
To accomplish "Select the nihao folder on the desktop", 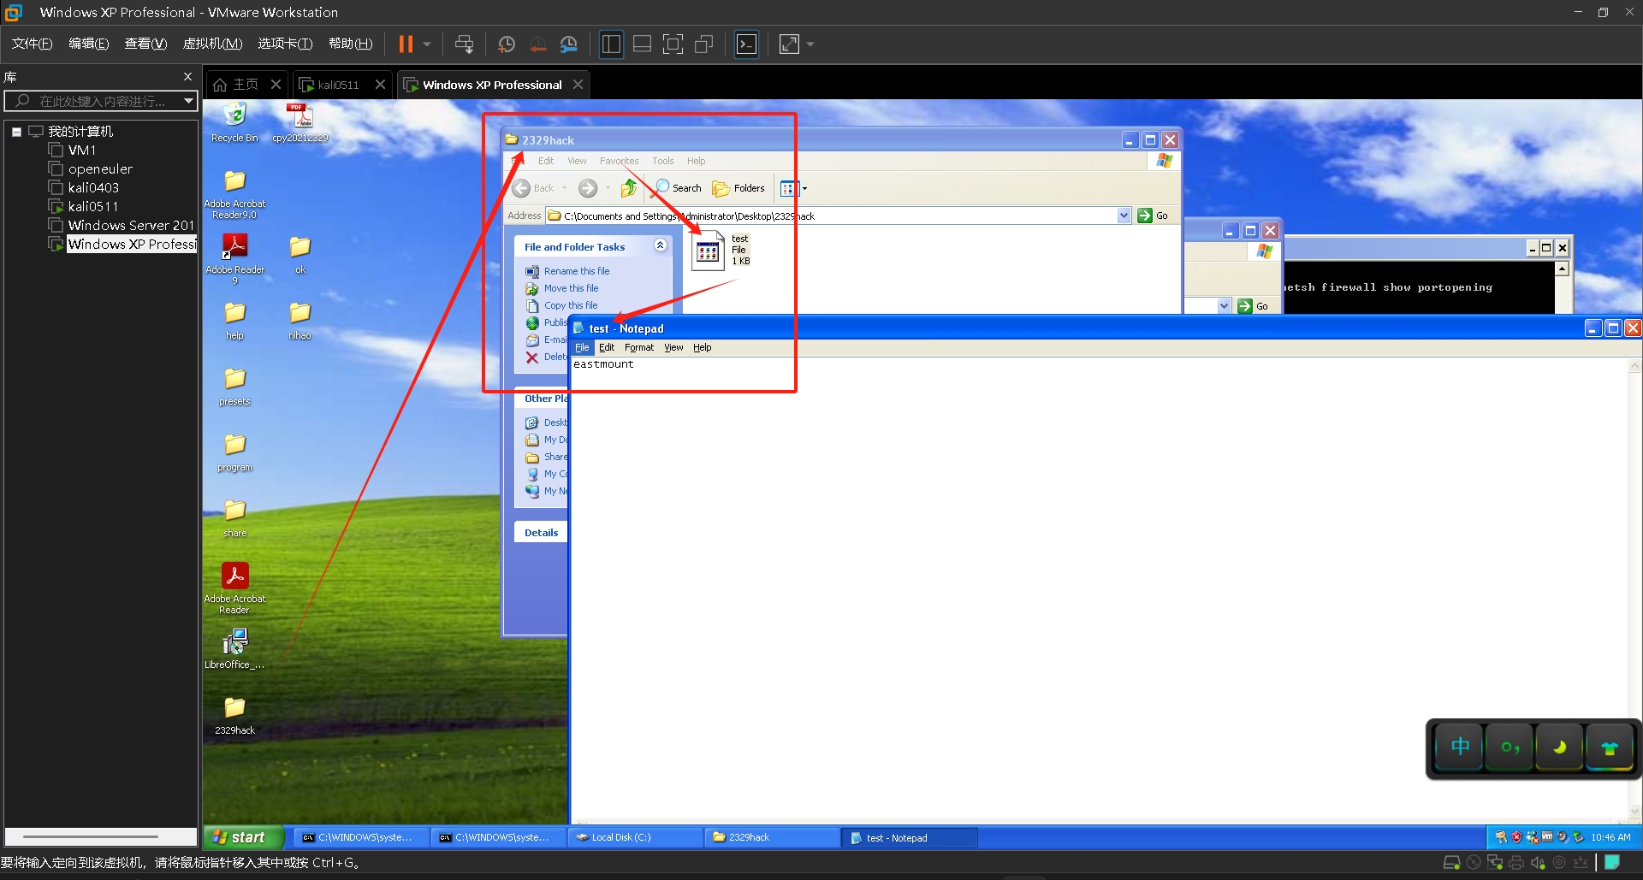I will 300,321.
